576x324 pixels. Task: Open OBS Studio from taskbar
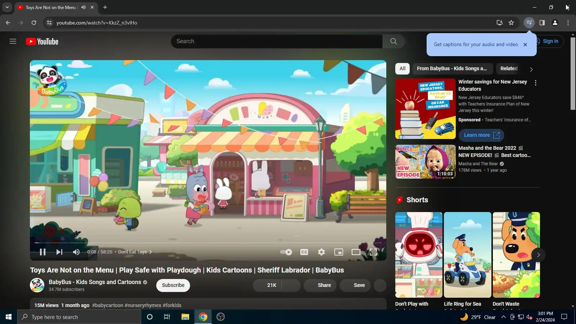[x=221, y=317]
